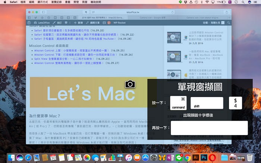Open the 顯示方式 menu
The height and width of the screenshot is (163, 261).
point(43,2)
